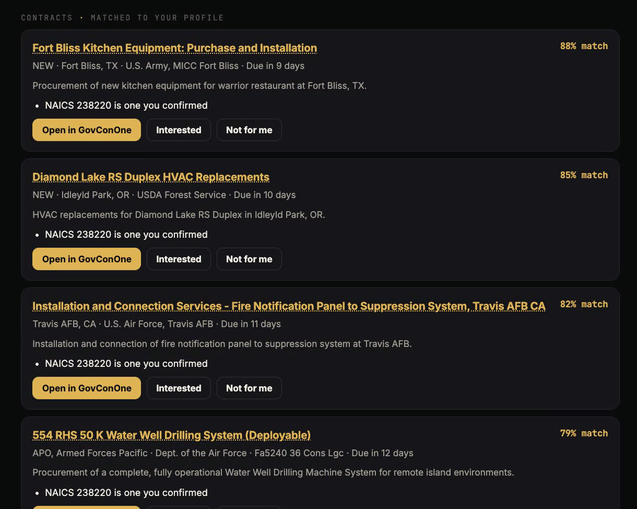Image resolution: width=637 pixels, height=509 pixels.
Task: Mark Fort Bliss Kitchen Equipment as Interested
Action: (x=179, y=130)
